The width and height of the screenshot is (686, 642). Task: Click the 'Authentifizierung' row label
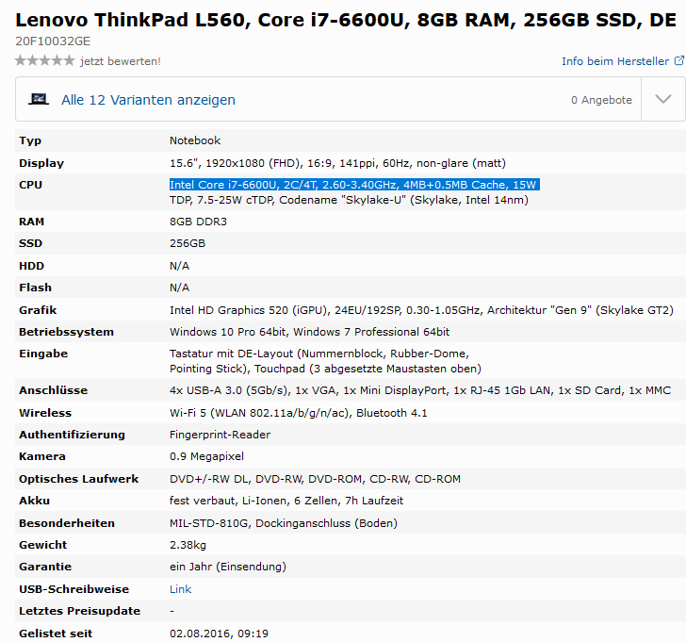coord(72,435)
